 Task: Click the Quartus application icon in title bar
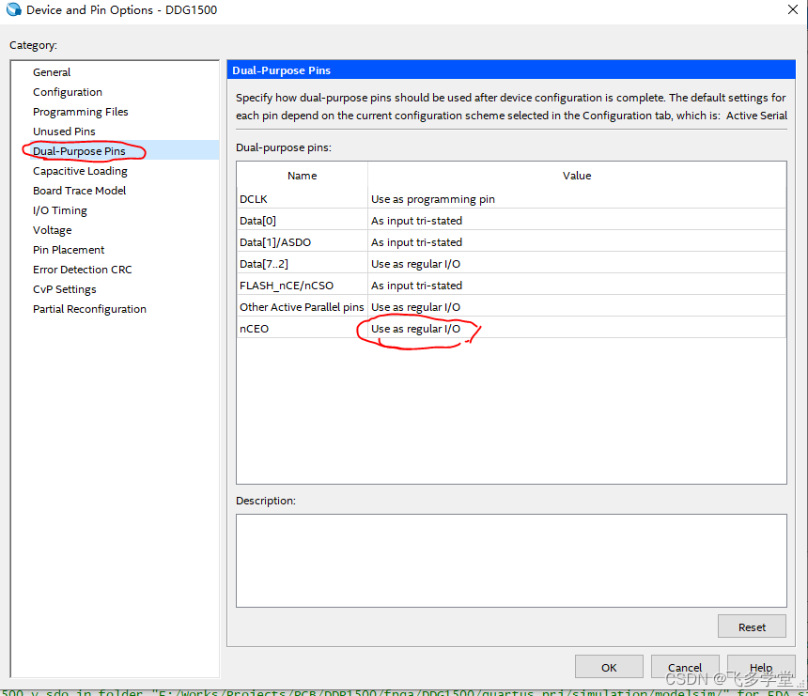[13, 10]
